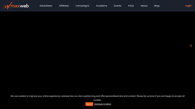Viewport: 195px width, 109px height.
Task: Click the maxweb wordmark in header
Action: pos(20,6)
